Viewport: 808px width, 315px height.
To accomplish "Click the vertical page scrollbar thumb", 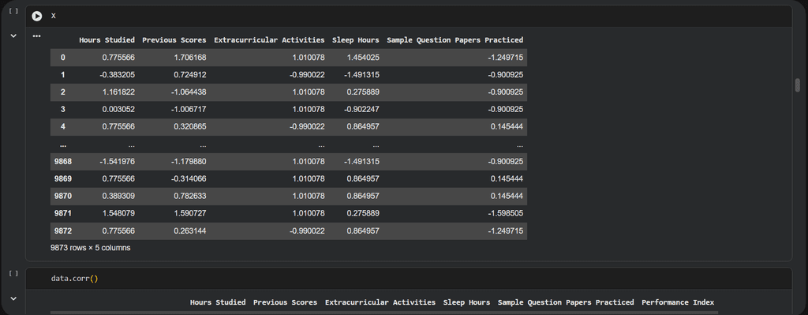I will [x=797, y=85].
